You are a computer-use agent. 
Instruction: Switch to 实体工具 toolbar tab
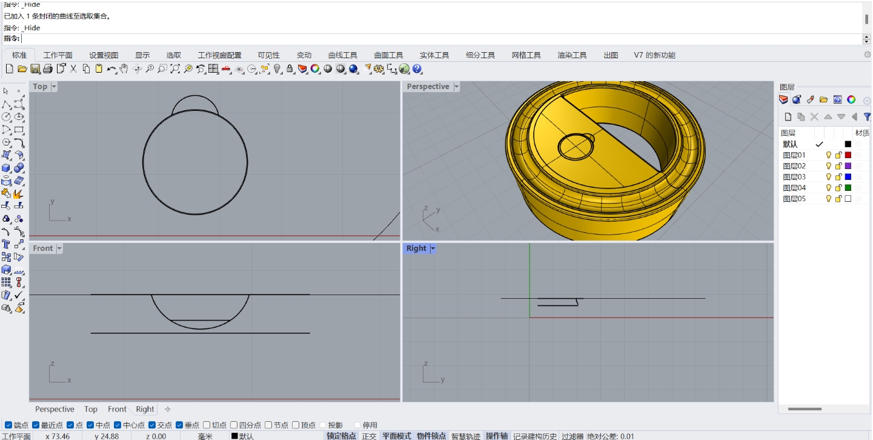pyautogui.click(x=434, y=55)
